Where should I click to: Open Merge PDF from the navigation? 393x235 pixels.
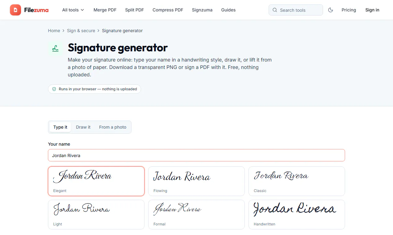tap(105, 10)
